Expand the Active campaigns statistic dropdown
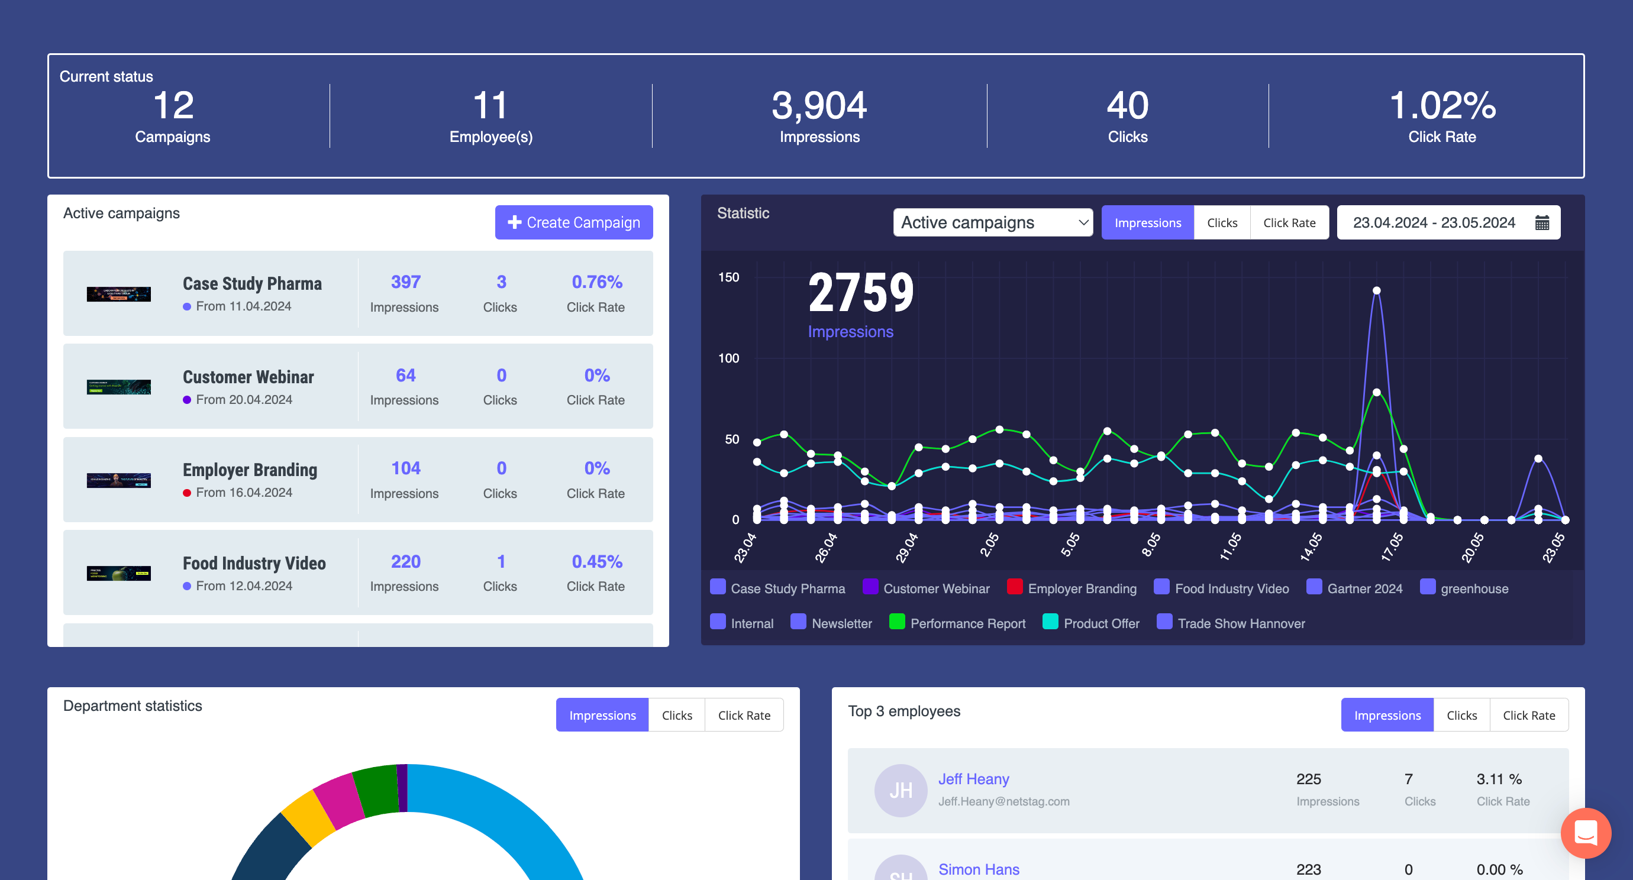Viewport: 1633px width, 880px height. (992, 223)
